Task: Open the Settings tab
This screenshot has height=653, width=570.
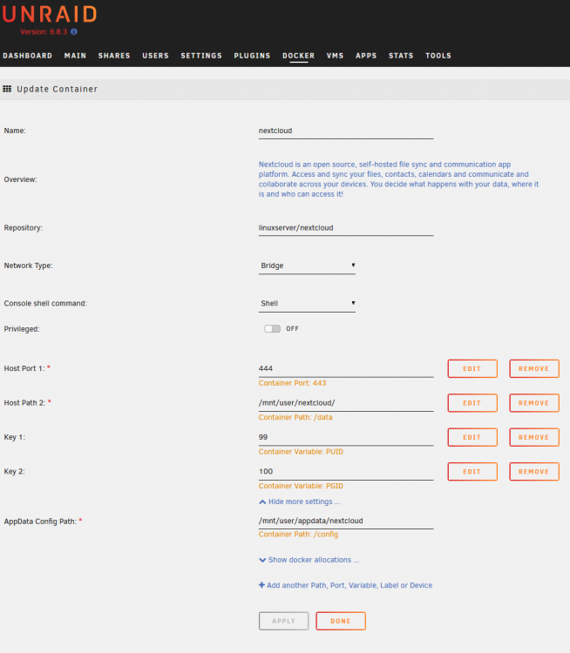Action: click(201, 56)
